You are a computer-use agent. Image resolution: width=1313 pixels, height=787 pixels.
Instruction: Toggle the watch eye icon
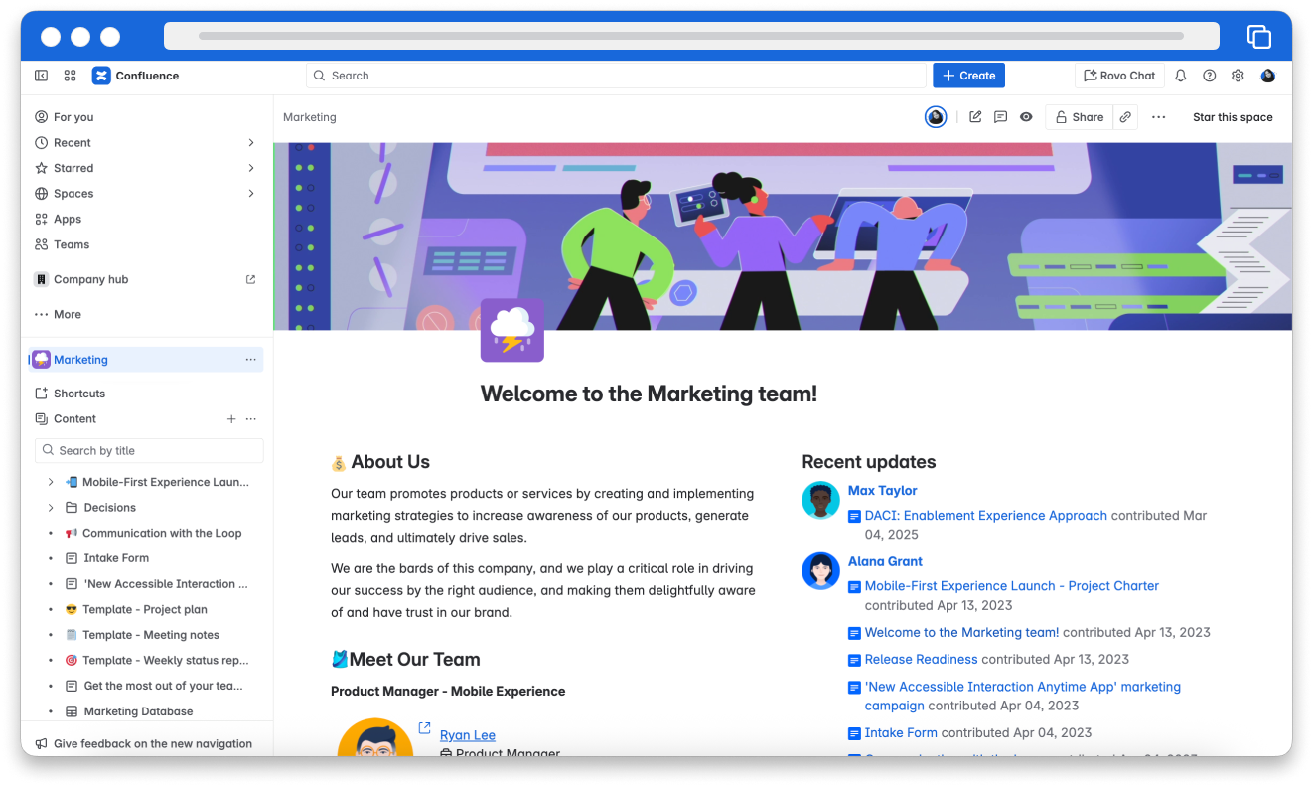[x=1026, y=117]
